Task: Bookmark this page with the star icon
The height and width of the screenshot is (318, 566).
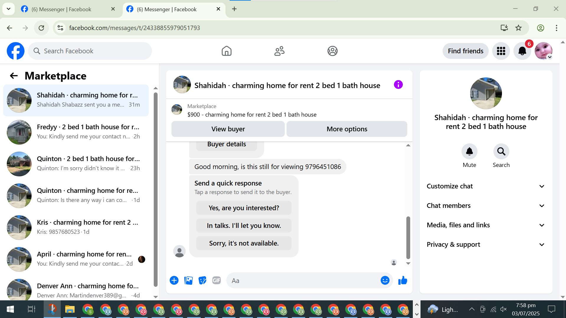Action: point(518,28)
